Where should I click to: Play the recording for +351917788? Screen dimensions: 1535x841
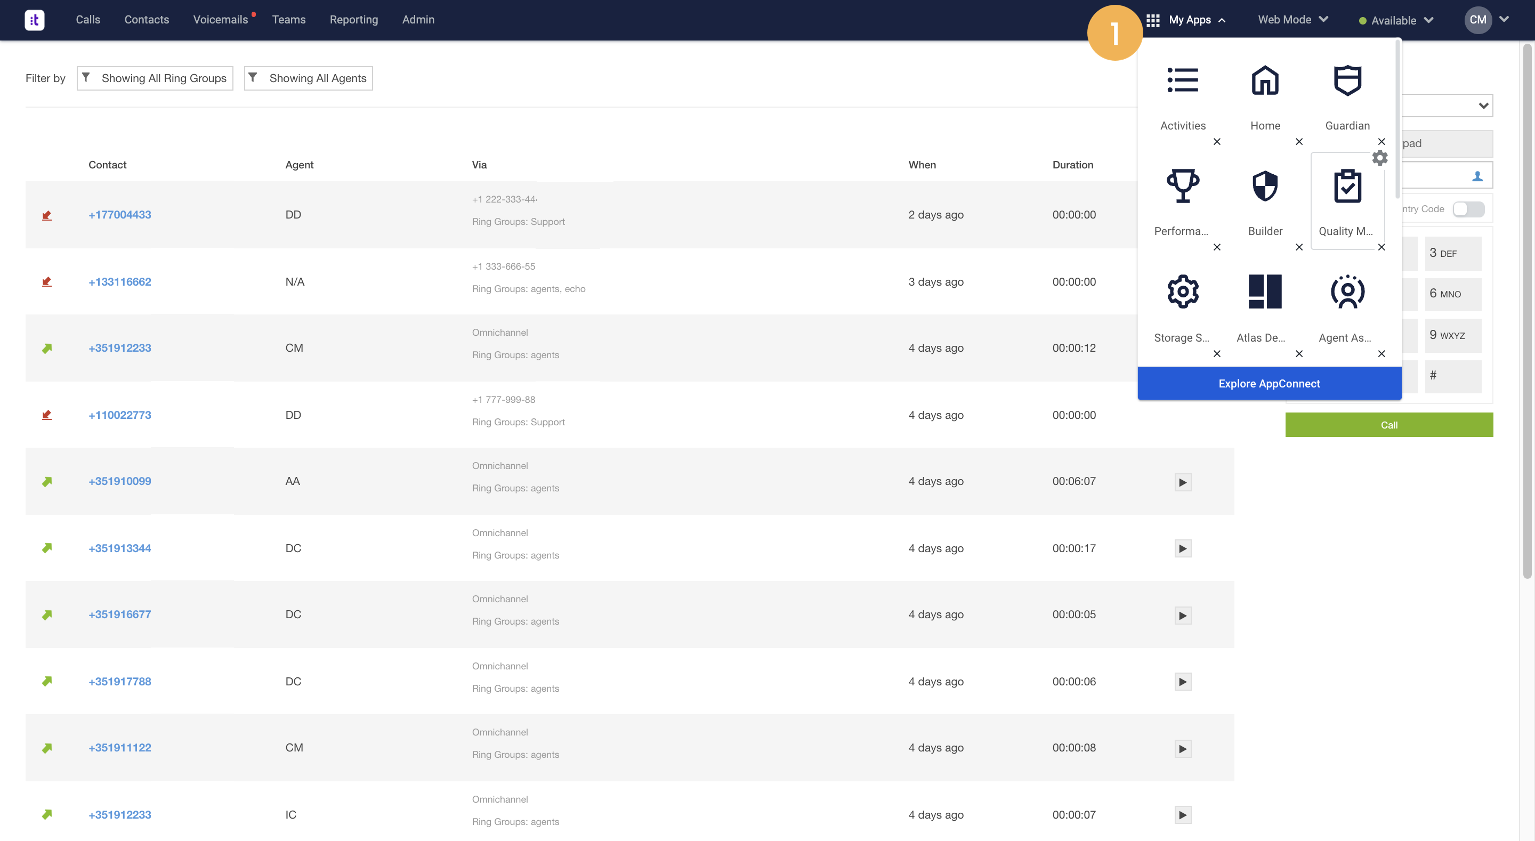[x=1182, y=682]
